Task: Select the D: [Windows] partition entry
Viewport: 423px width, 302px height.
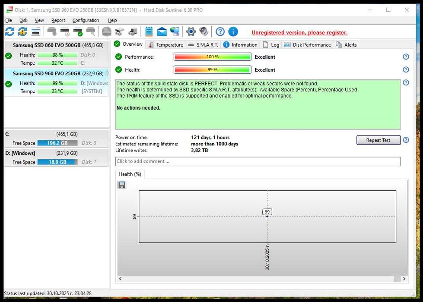Action: [x=56, y=157]
